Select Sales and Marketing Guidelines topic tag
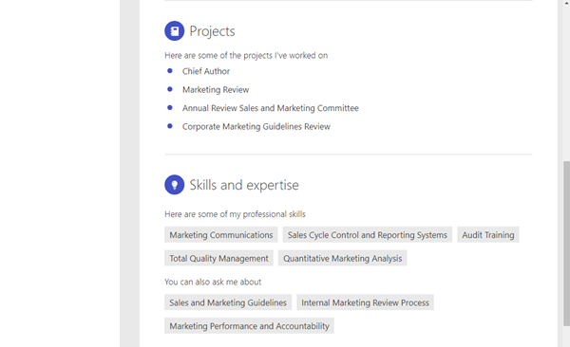 (228, 302)
